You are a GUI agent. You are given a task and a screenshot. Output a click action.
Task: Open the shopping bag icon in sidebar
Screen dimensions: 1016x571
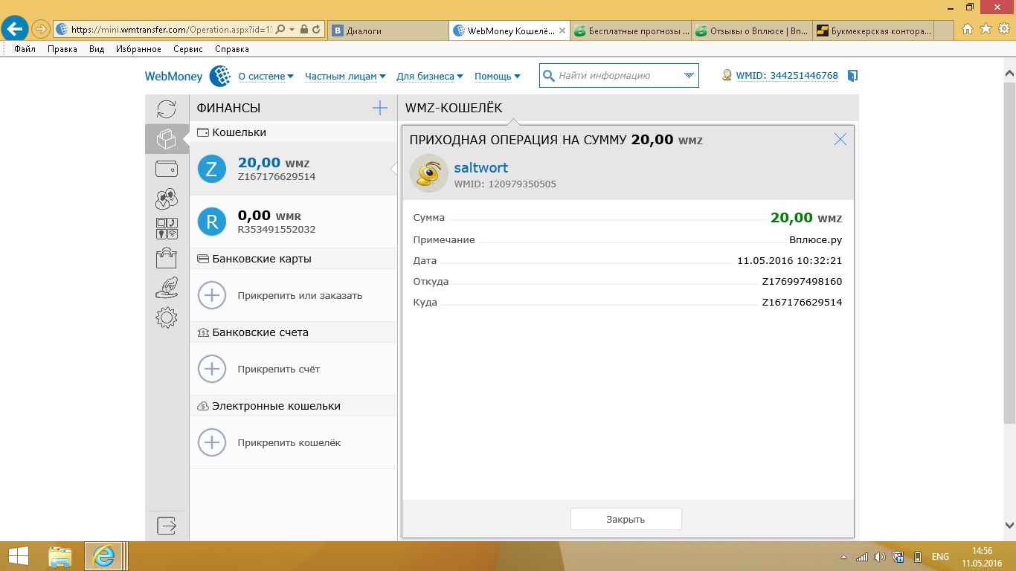(x=167, y=258)
